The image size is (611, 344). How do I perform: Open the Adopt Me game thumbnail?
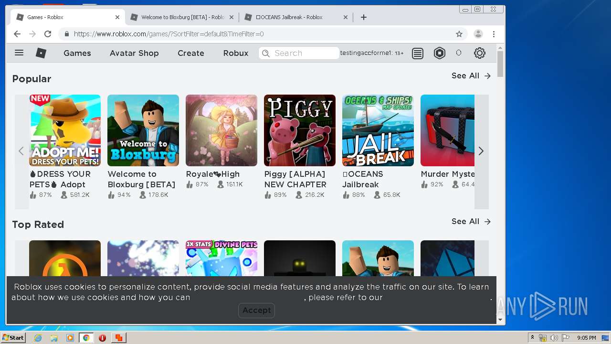click(65, 130)
